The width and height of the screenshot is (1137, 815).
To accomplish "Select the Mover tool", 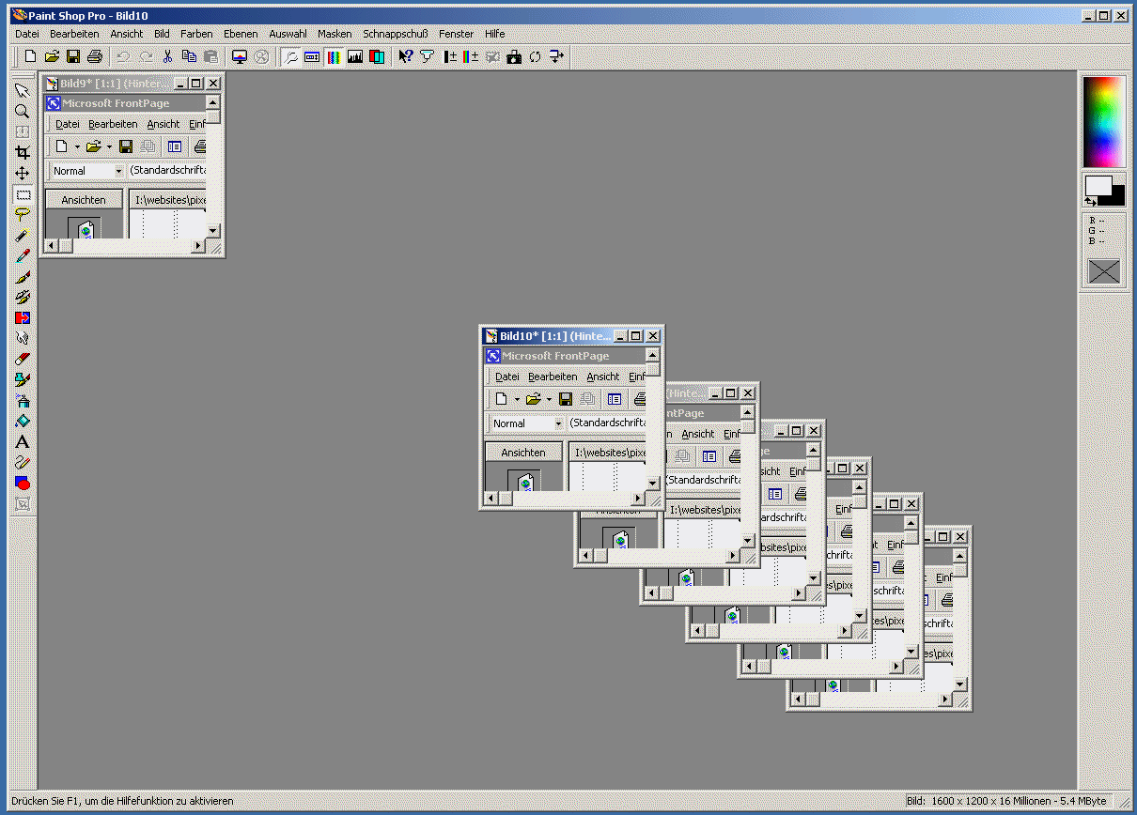I will click(23, 173).
